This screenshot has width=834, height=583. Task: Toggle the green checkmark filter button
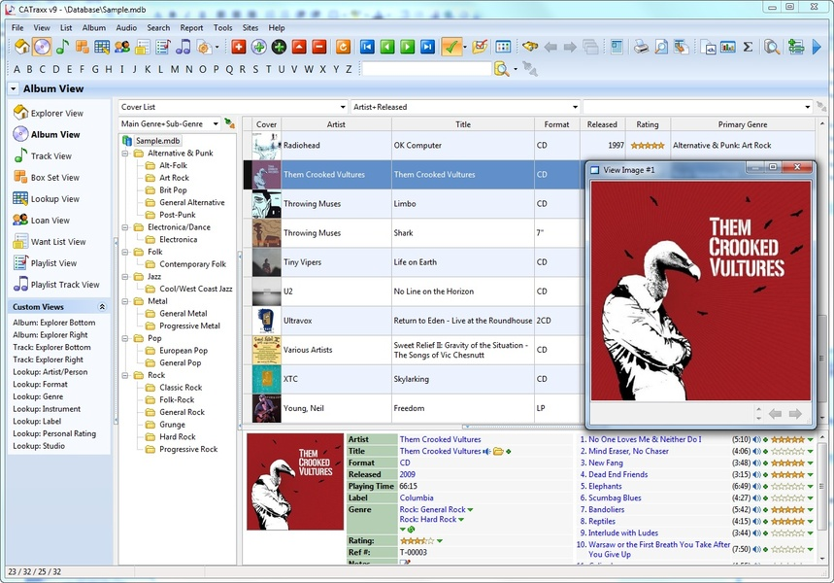click(449, 46)
